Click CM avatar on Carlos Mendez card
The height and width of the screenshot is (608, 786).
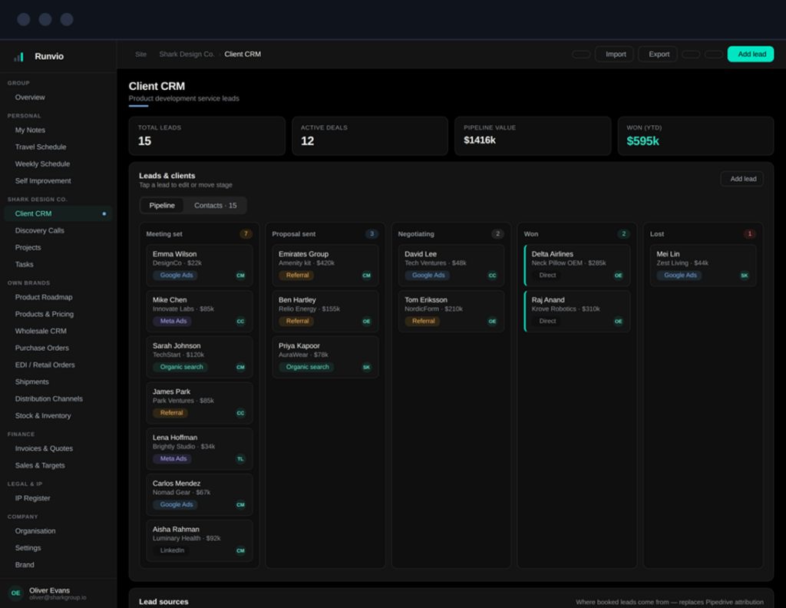240,504
